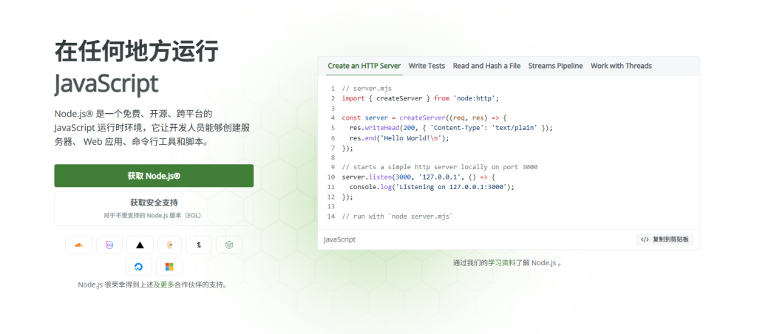The height and width of the screenshot is (334, 757).
Task: Open the Work with Threads tab
Action: (621, 66)
